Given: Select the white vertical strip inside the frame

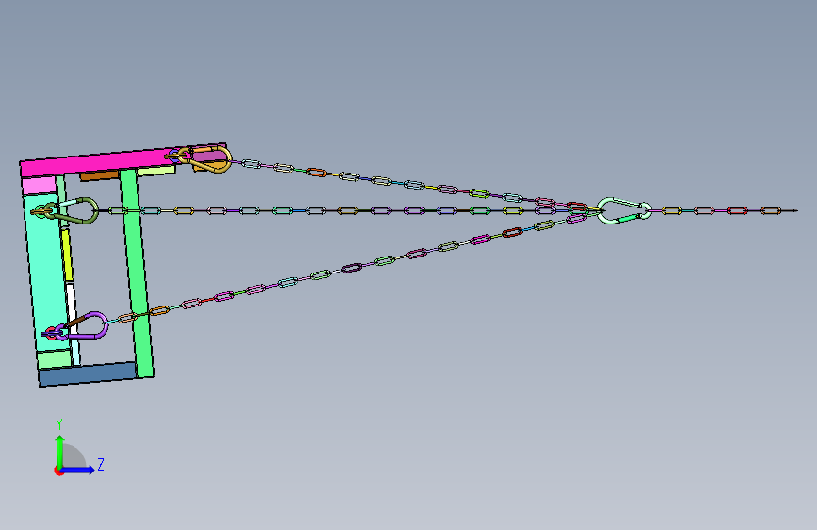Looking at the screenshot, I should [x=72, y=308].
